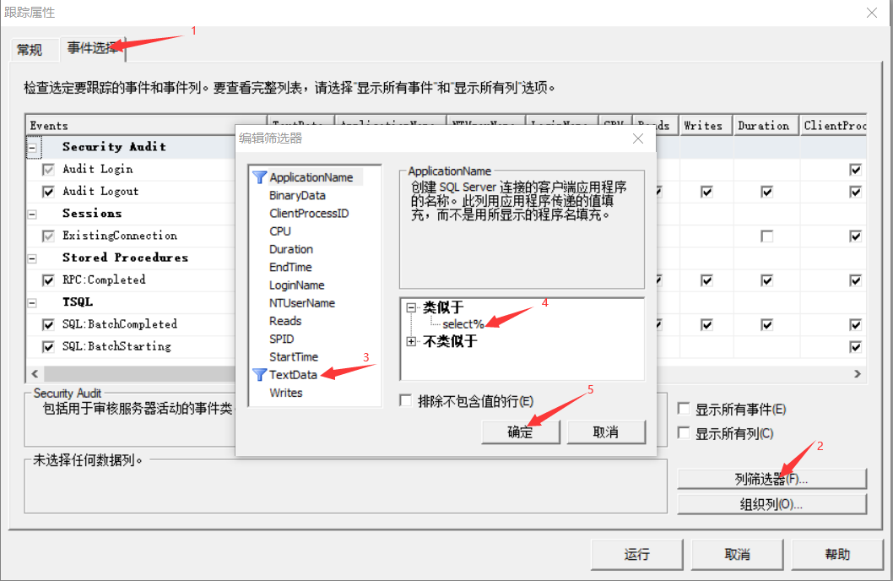Select Reads in the filter column list
Viewport: 893px width, 581px height.
pyautogui.click(x=285, y=321)
